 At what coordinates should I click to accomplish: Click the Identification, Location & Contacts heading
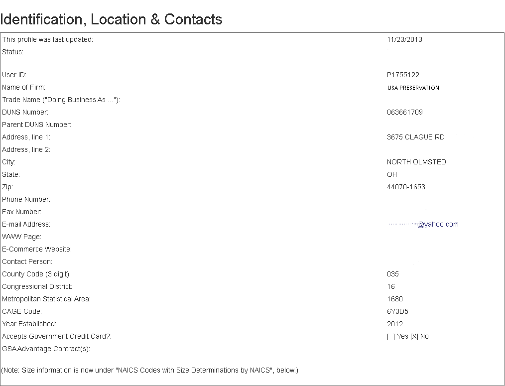[x=111, y=19]
